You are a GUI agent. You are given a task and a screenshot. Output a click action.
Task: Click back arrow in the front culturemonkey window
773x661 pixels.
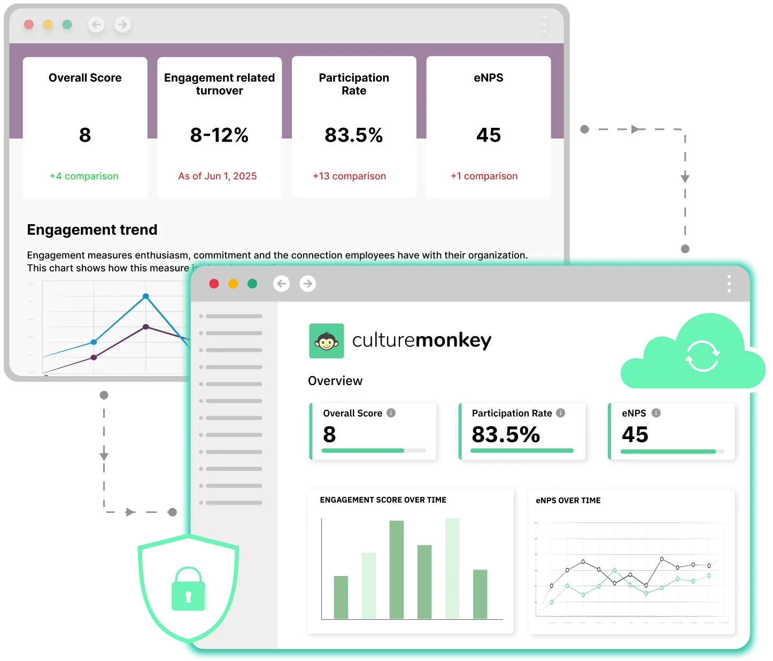click(x=282, y=283)
